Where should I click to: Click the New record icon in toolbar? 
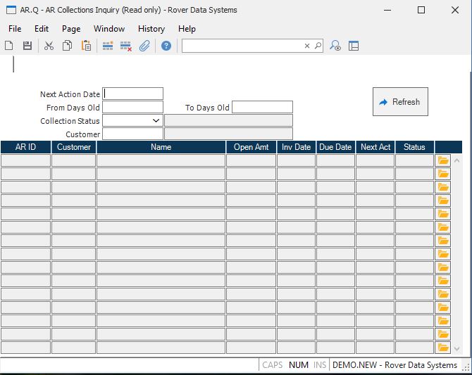(9, 46)
